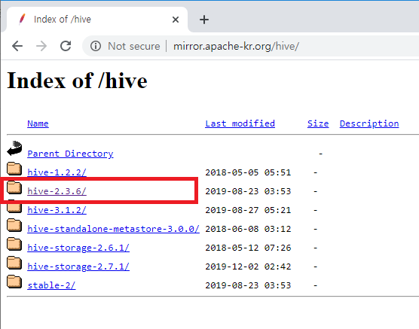Open the hive-storage-2.7.1/ link

[78, 267]
